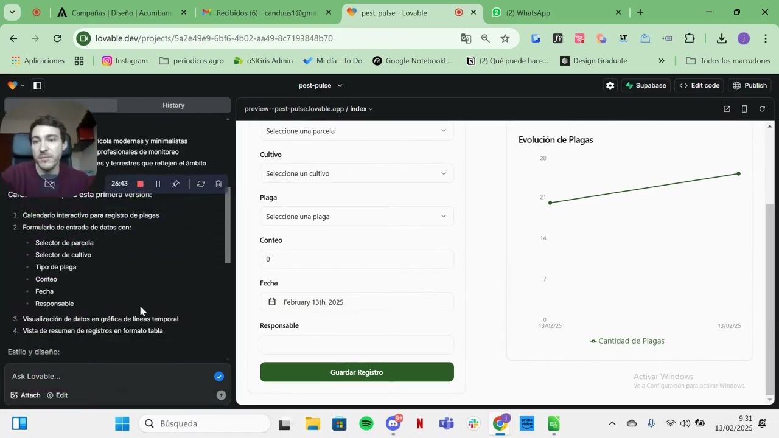Open Instagram bookmark
779x438 pixels.
tap(125, 61)
